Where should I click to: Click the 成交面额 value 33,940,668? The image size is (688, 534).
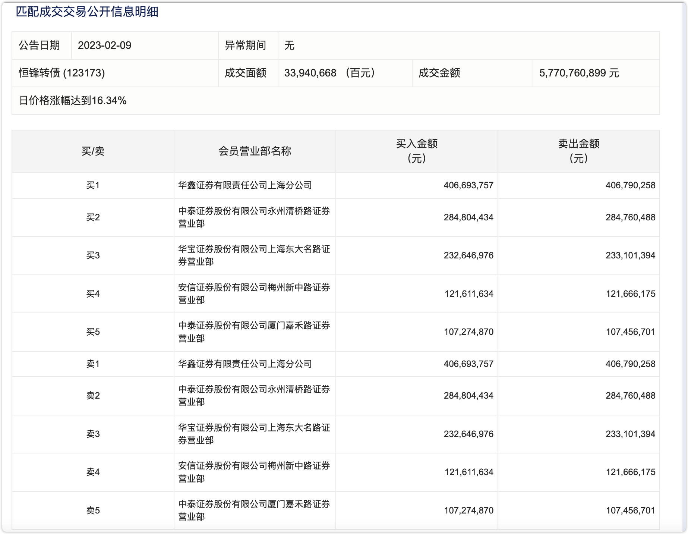coord(310,73)
